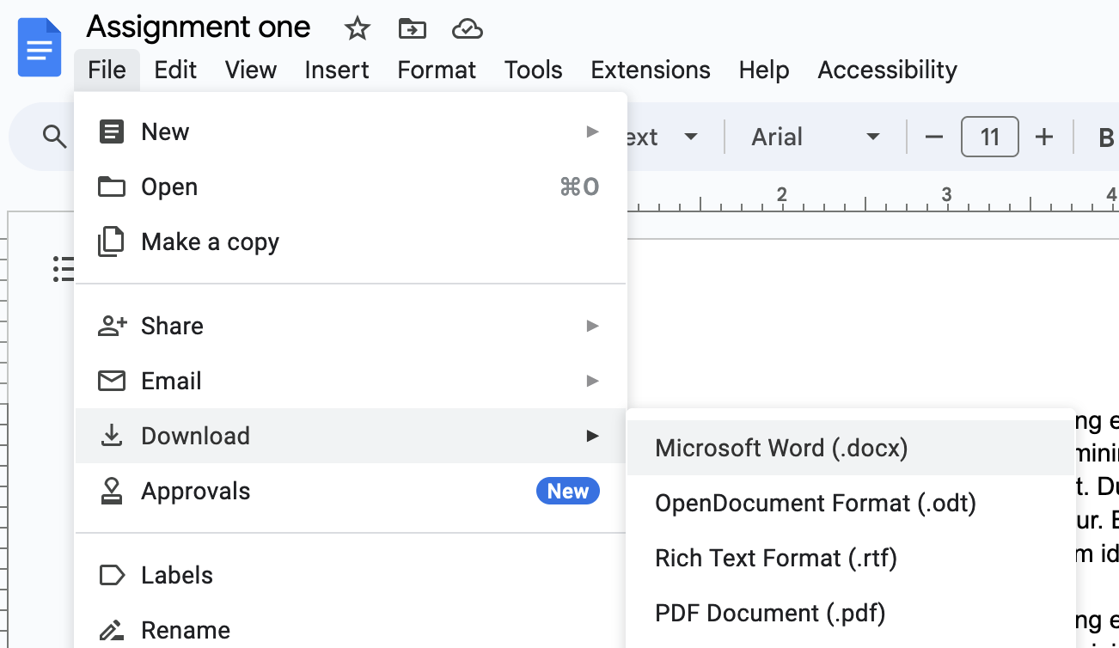
Task: Open the Insert menu
Action: click(336, 70)
